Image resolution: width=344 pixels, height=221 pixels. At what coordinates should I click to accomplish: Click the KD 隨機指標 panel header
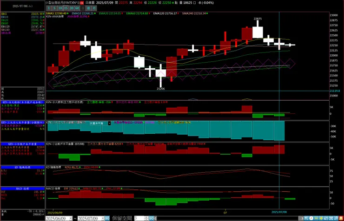[x=23, y=167]
